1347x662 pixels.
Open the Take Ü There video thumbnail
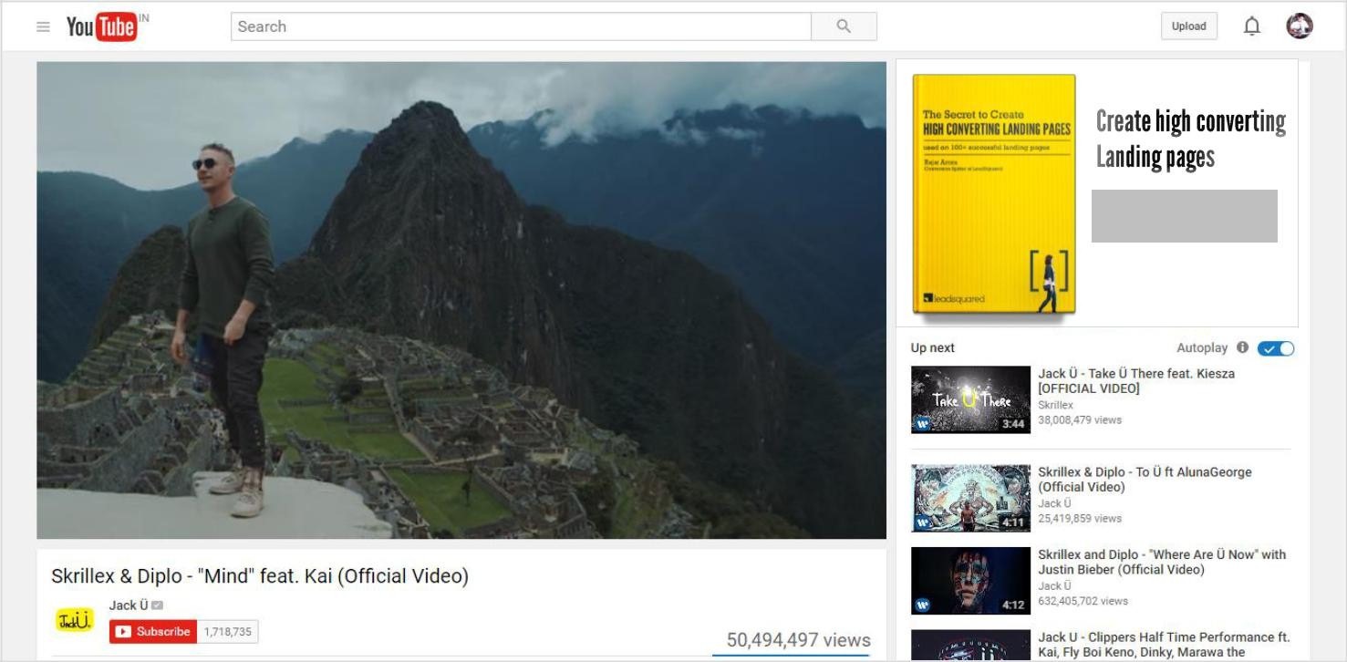[970, 399]
